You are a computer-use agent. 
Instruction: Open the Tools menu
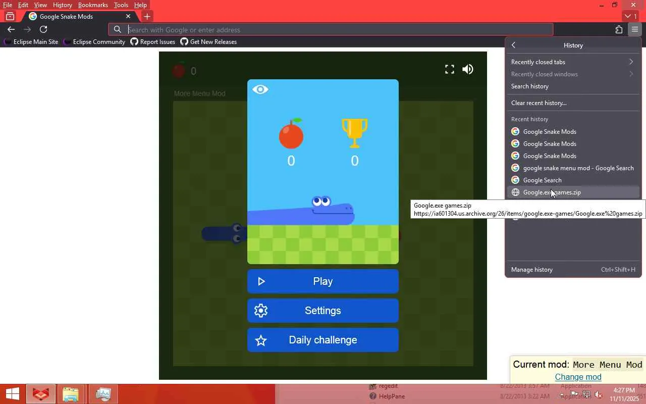point(121,5)
